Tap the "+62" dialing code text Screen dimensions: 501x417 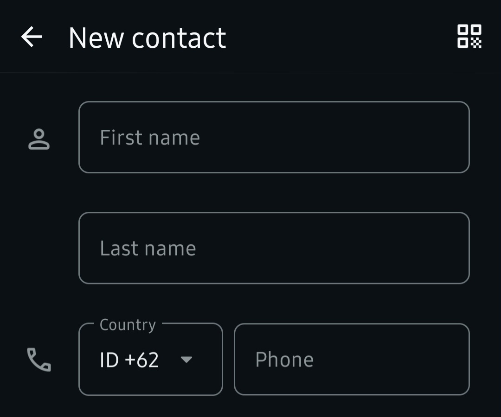point(141,360)
